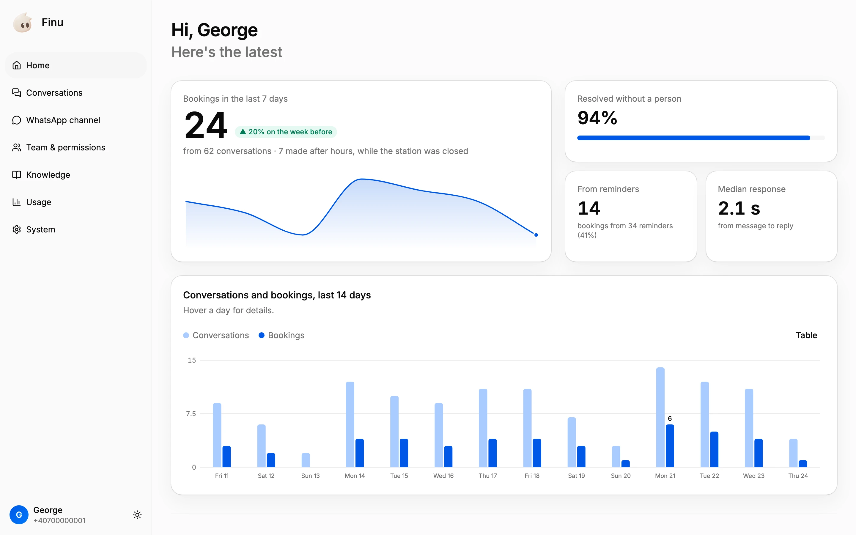The width and height of the screenshot is (856, 535).
Task: Click the Mon 21 conversations bar
Action: (660, 417)
